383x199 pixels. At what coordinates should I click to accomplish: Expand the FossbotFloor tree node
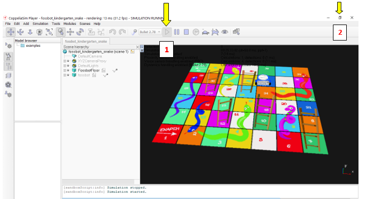pos(65,70)
